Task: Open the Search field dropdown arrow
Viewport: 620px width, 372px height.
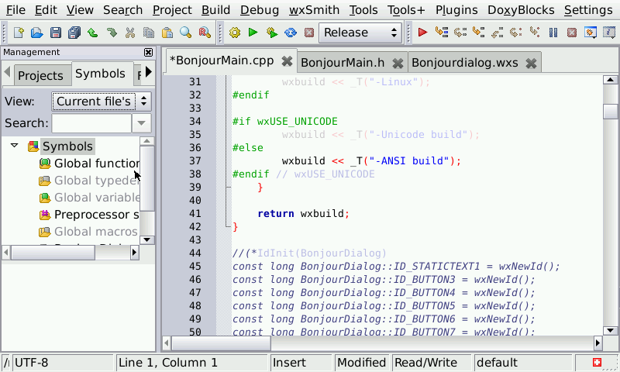Action: coord(141,123)
